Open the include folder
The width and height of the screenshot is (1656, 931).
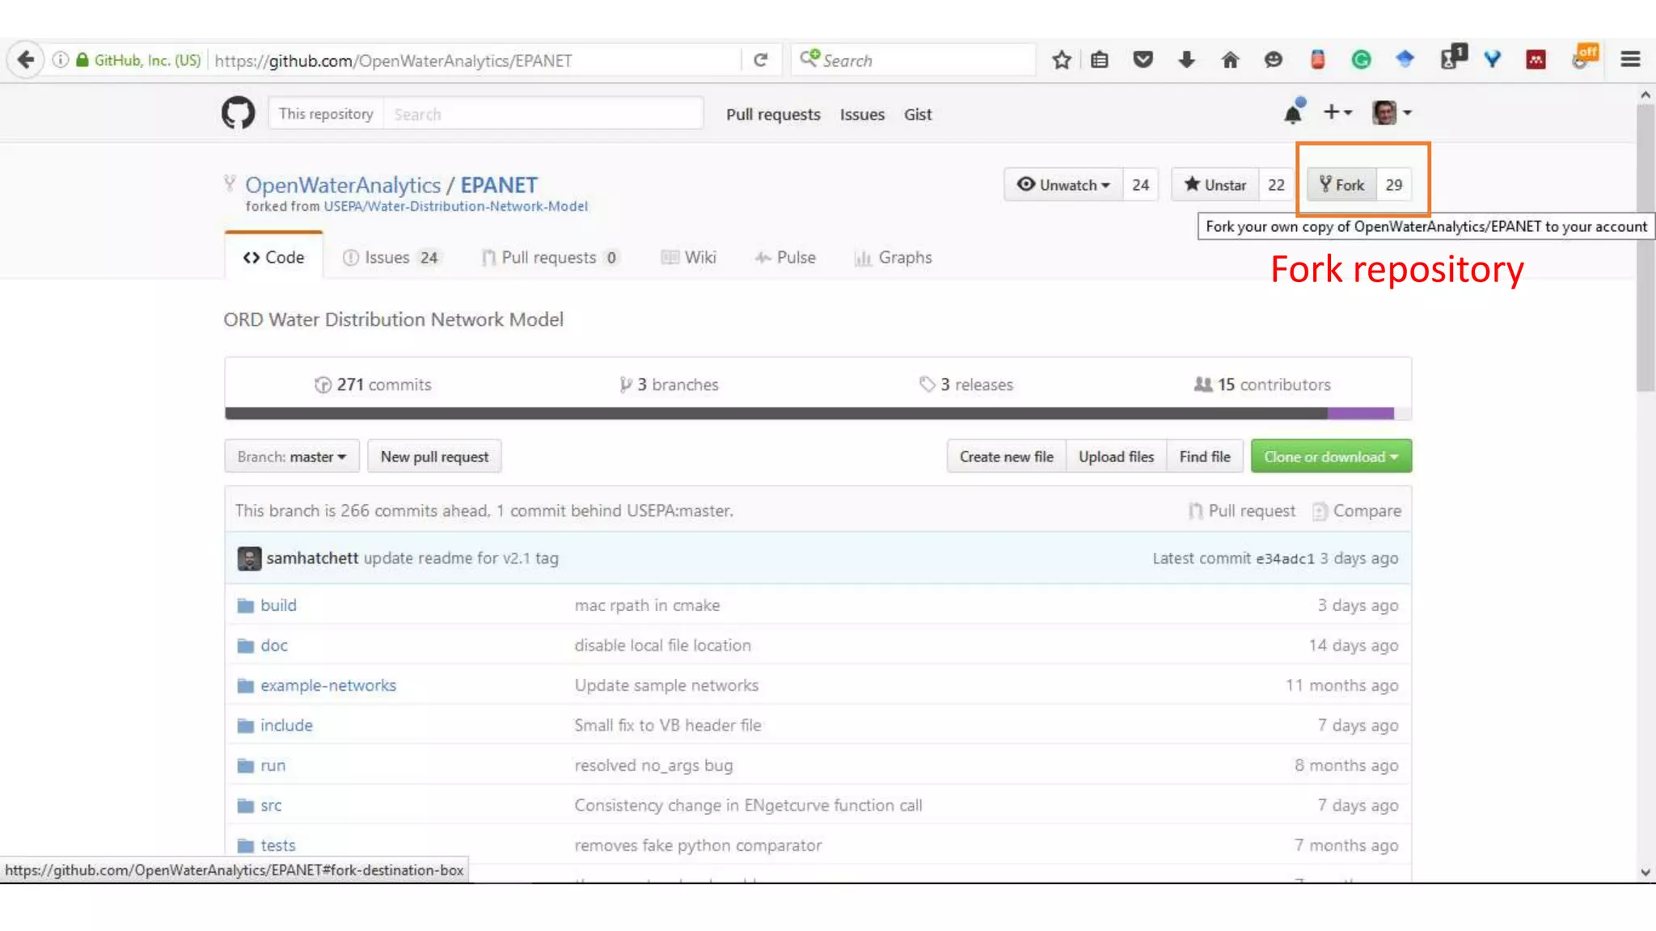[286, 726]
